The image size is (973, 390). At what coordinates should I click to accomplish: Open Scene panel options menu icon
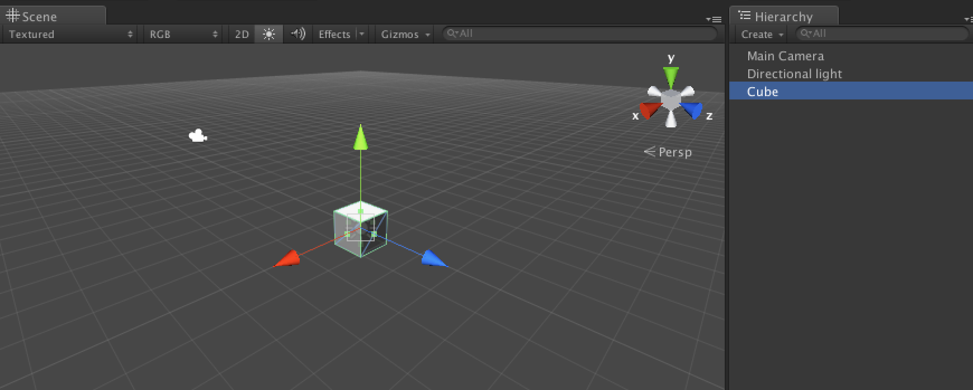[714, 19]
